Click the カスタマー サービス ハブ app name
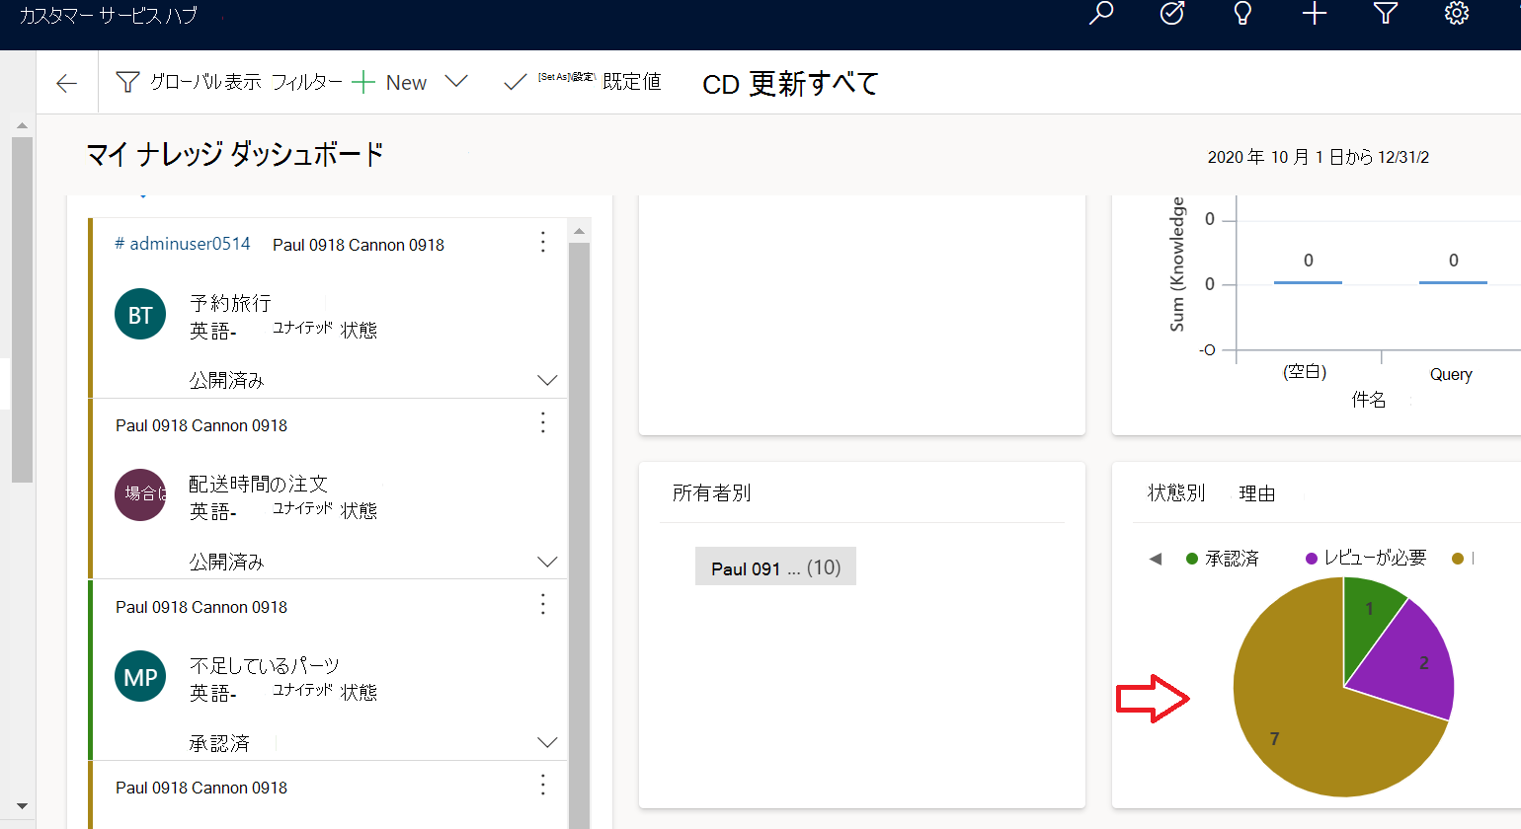1521x829 pixels. [x=109, y=16]
